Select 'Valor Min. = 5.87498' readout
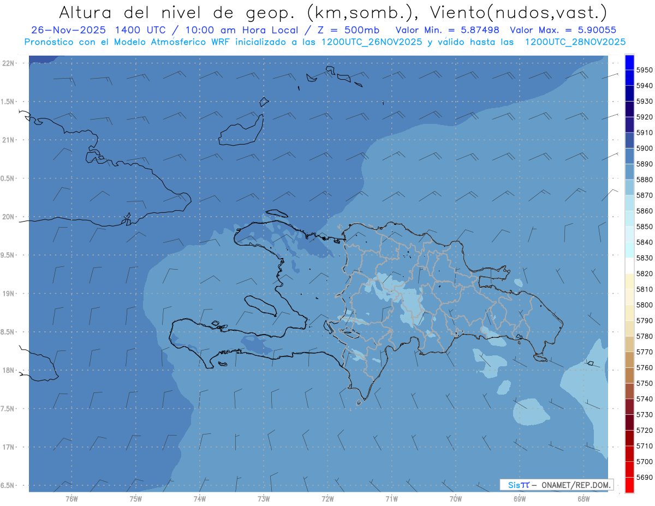The width and height of the screenshot is (655, 506). tap(448, 30)
